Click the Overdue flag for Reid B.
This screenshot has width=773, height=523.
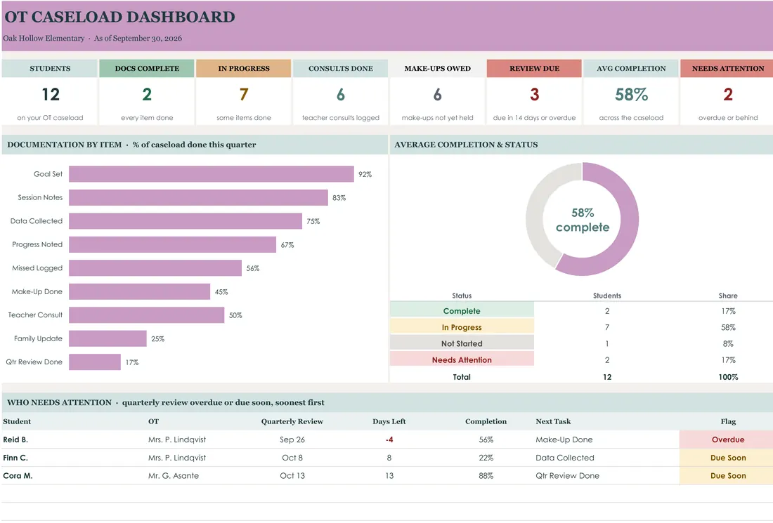click(x=727, y=439)
